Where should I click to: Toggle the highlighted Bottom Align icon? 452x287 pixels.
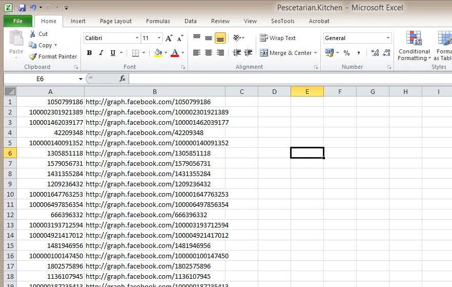pos(220,38)
